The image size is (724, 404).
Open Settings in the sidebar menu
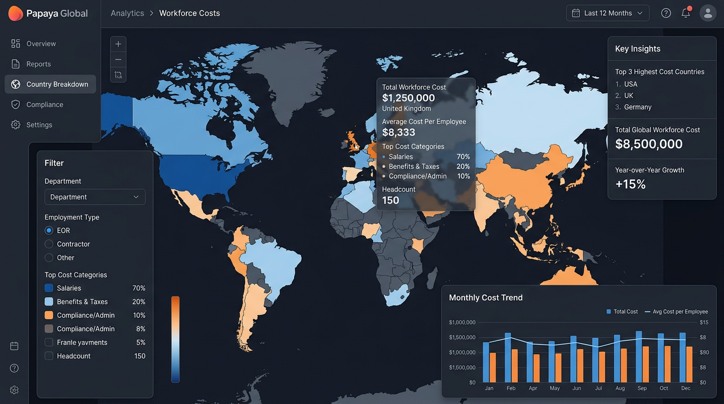(50, 125)
